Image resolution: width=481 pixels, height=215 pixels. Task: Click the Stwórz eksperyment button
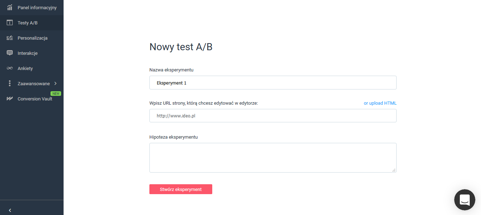tap(180, 189)
